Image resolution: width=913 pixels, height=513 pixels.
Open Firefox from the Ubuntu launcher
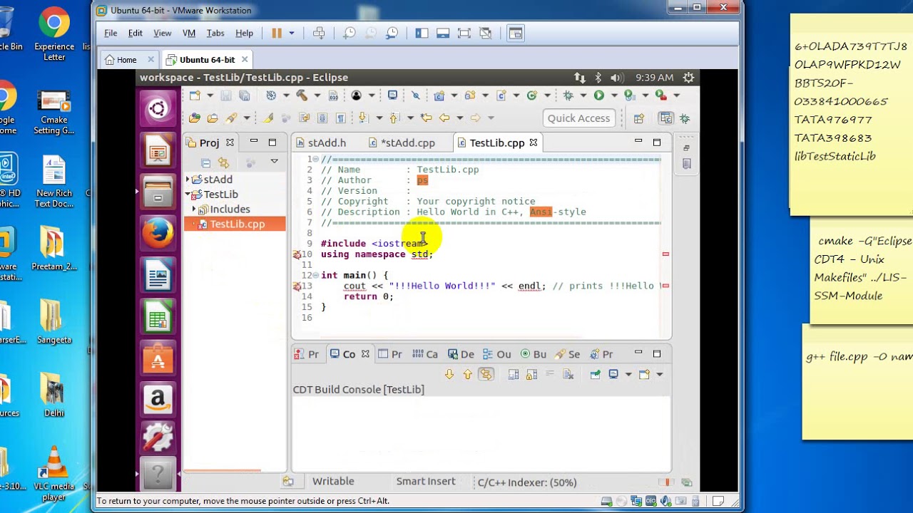tap(158, 233)
